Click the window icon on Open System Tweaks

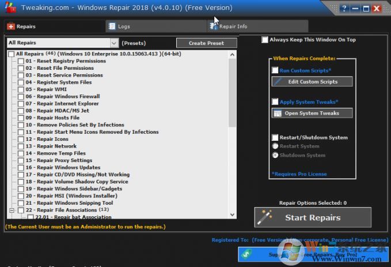coord(278,114)
